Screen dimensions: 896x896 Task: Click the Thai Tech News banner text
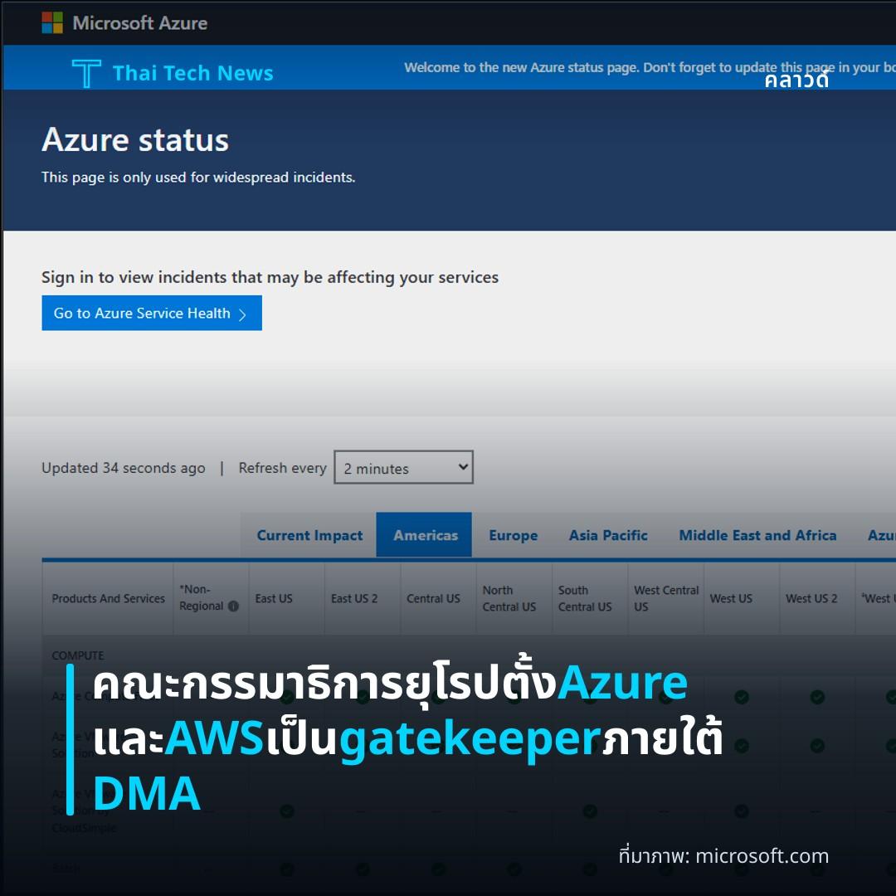pos(192,73)
